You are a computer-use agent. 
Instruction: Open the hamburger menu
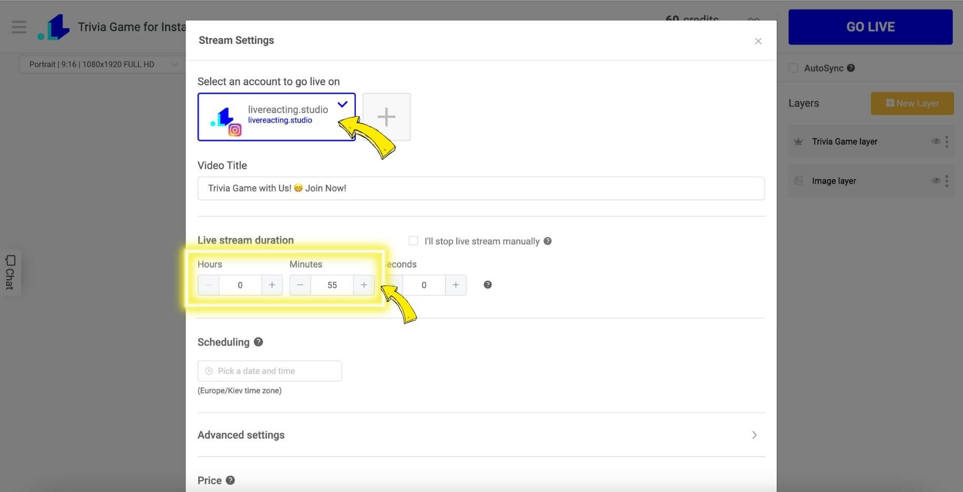point(19,27)
